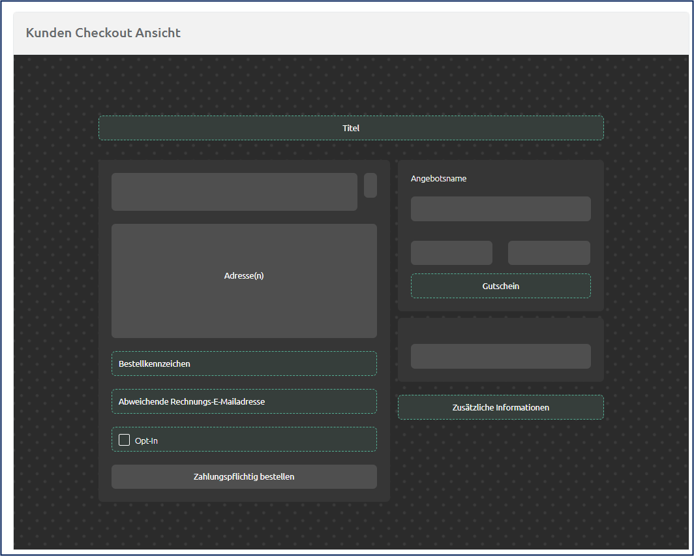Click the small square placeholder beside the wide block

point(370,185)
